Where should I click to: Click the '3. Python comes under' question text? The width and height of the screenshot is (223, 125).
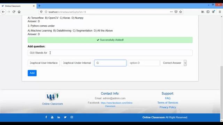pos(41,26)
